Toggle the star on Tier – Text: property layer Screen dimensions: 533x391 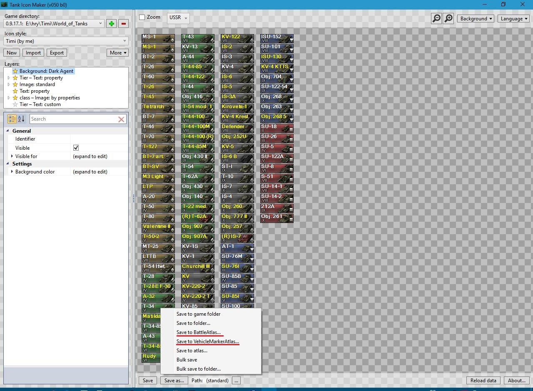point(15,78)
